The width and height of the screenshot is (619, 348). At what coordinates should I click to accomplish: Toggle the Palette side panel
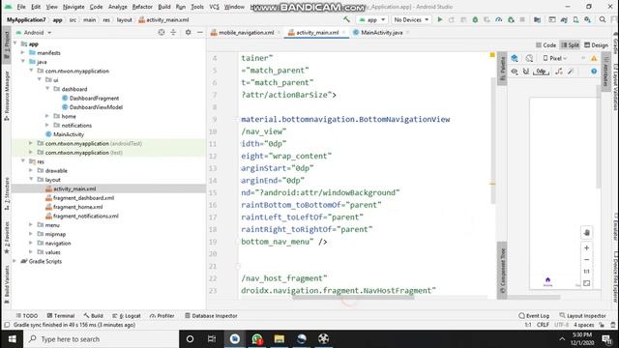tap(502, 69)
